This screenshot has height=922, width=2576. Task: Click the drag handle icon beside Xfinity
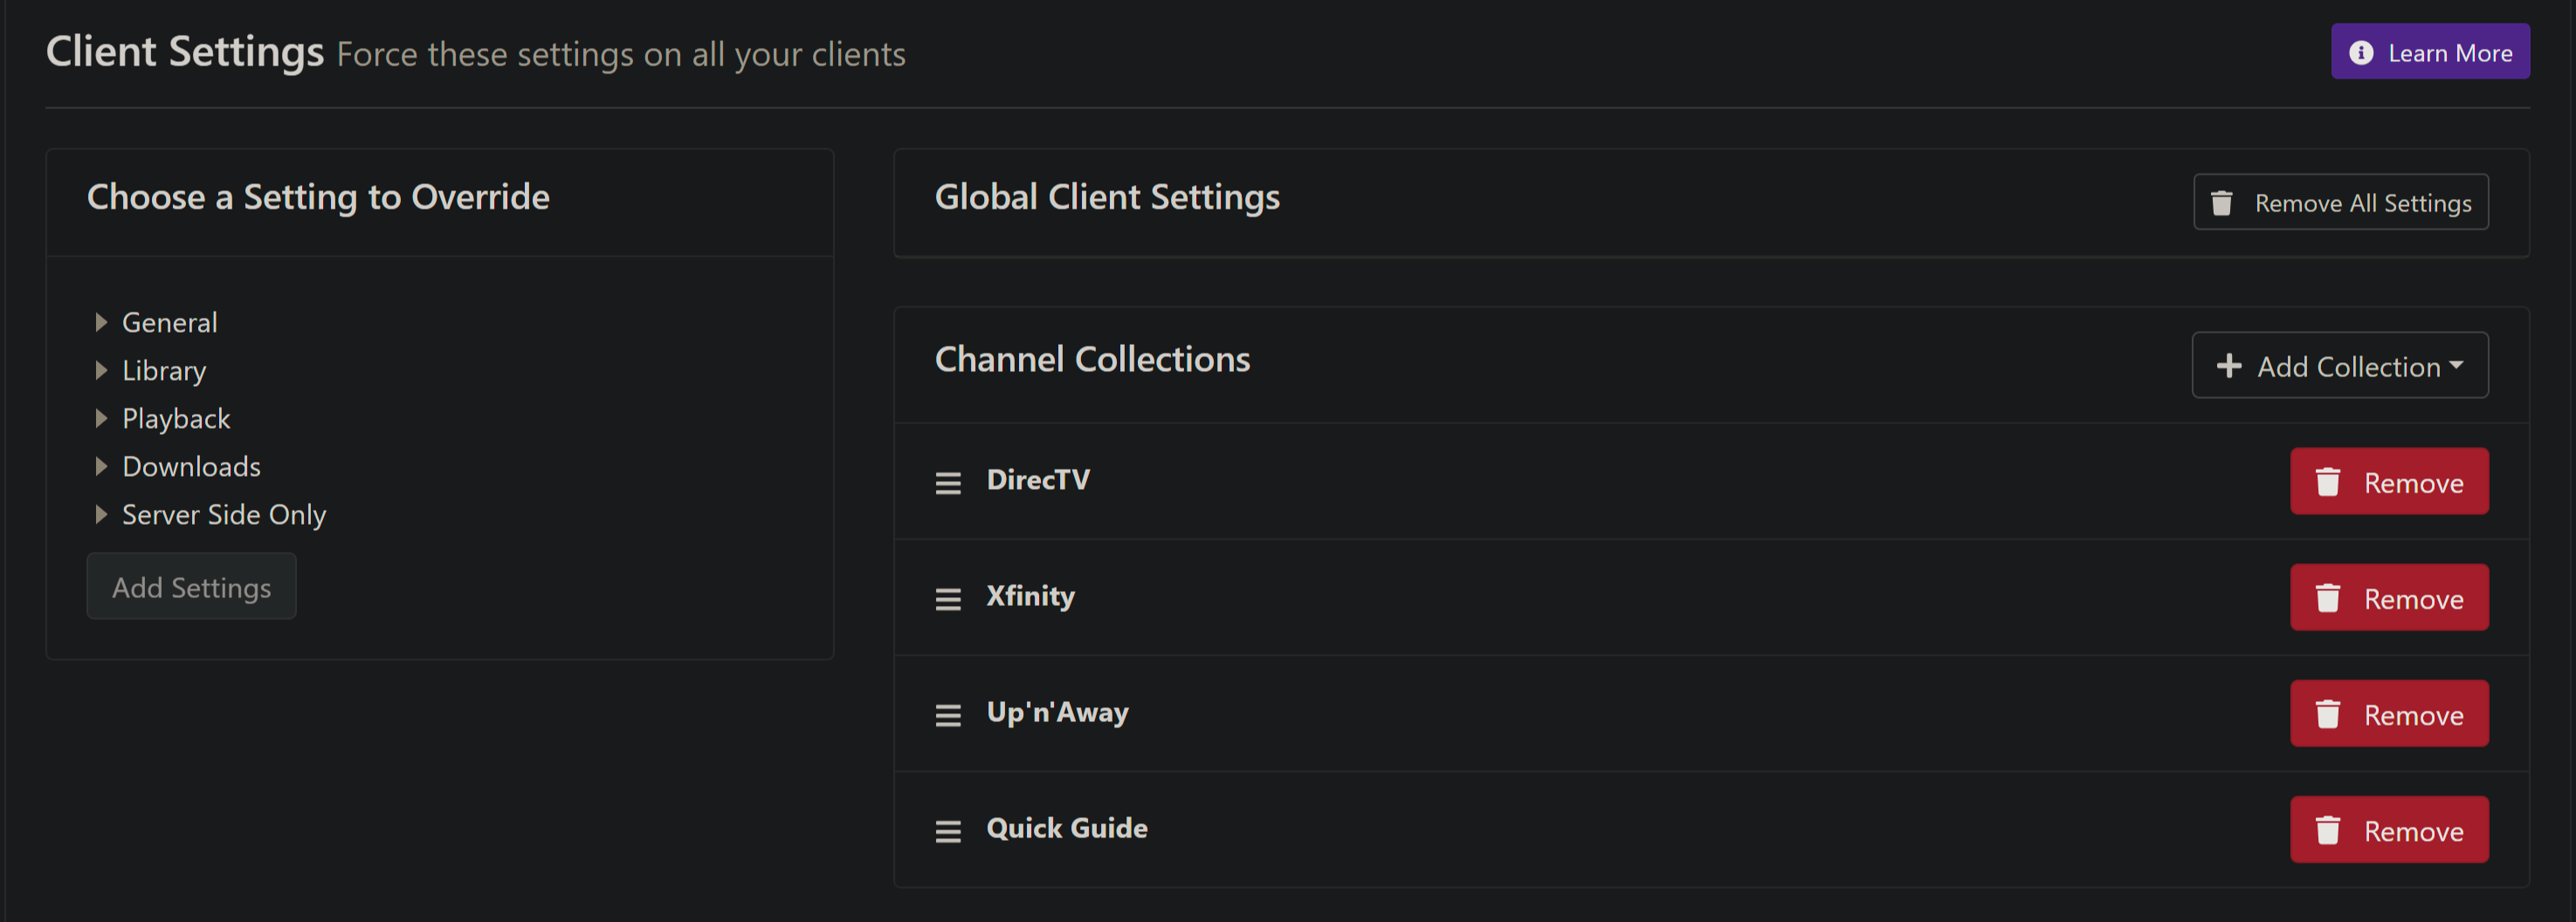[947, 599]
